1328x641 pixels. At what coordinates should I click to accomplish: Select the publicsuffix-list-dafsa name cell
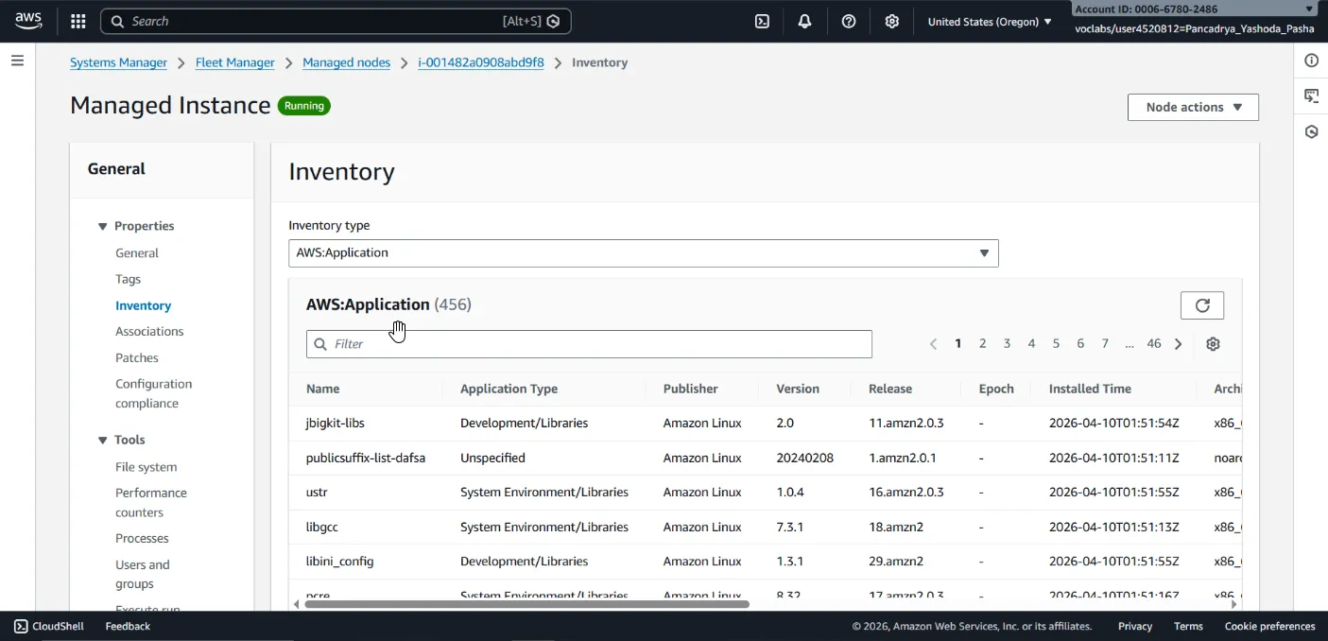pos(366,458)
